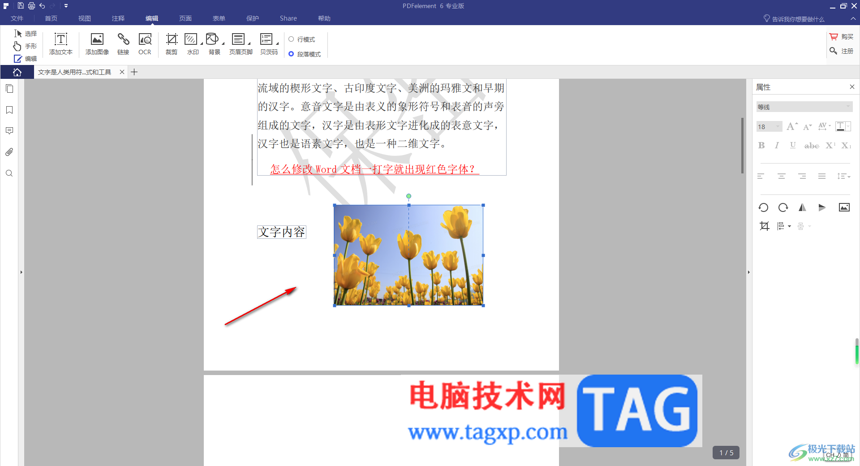860x466 pixels.
Task: Collapse the right properties panel arrow
Action: pos(748,272)
